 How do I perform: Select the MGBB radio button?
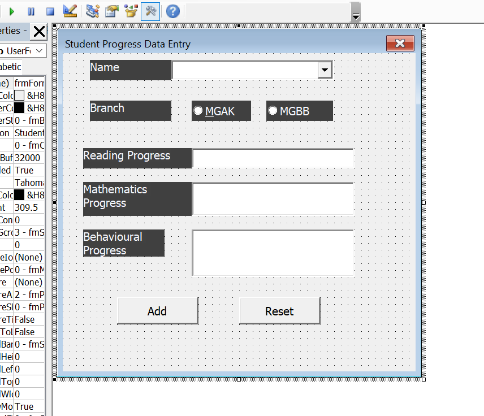273,110
